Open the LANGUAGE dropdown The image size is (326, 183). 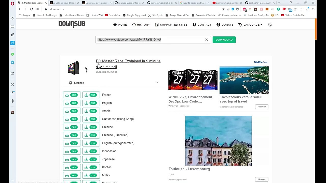[250, 25]
